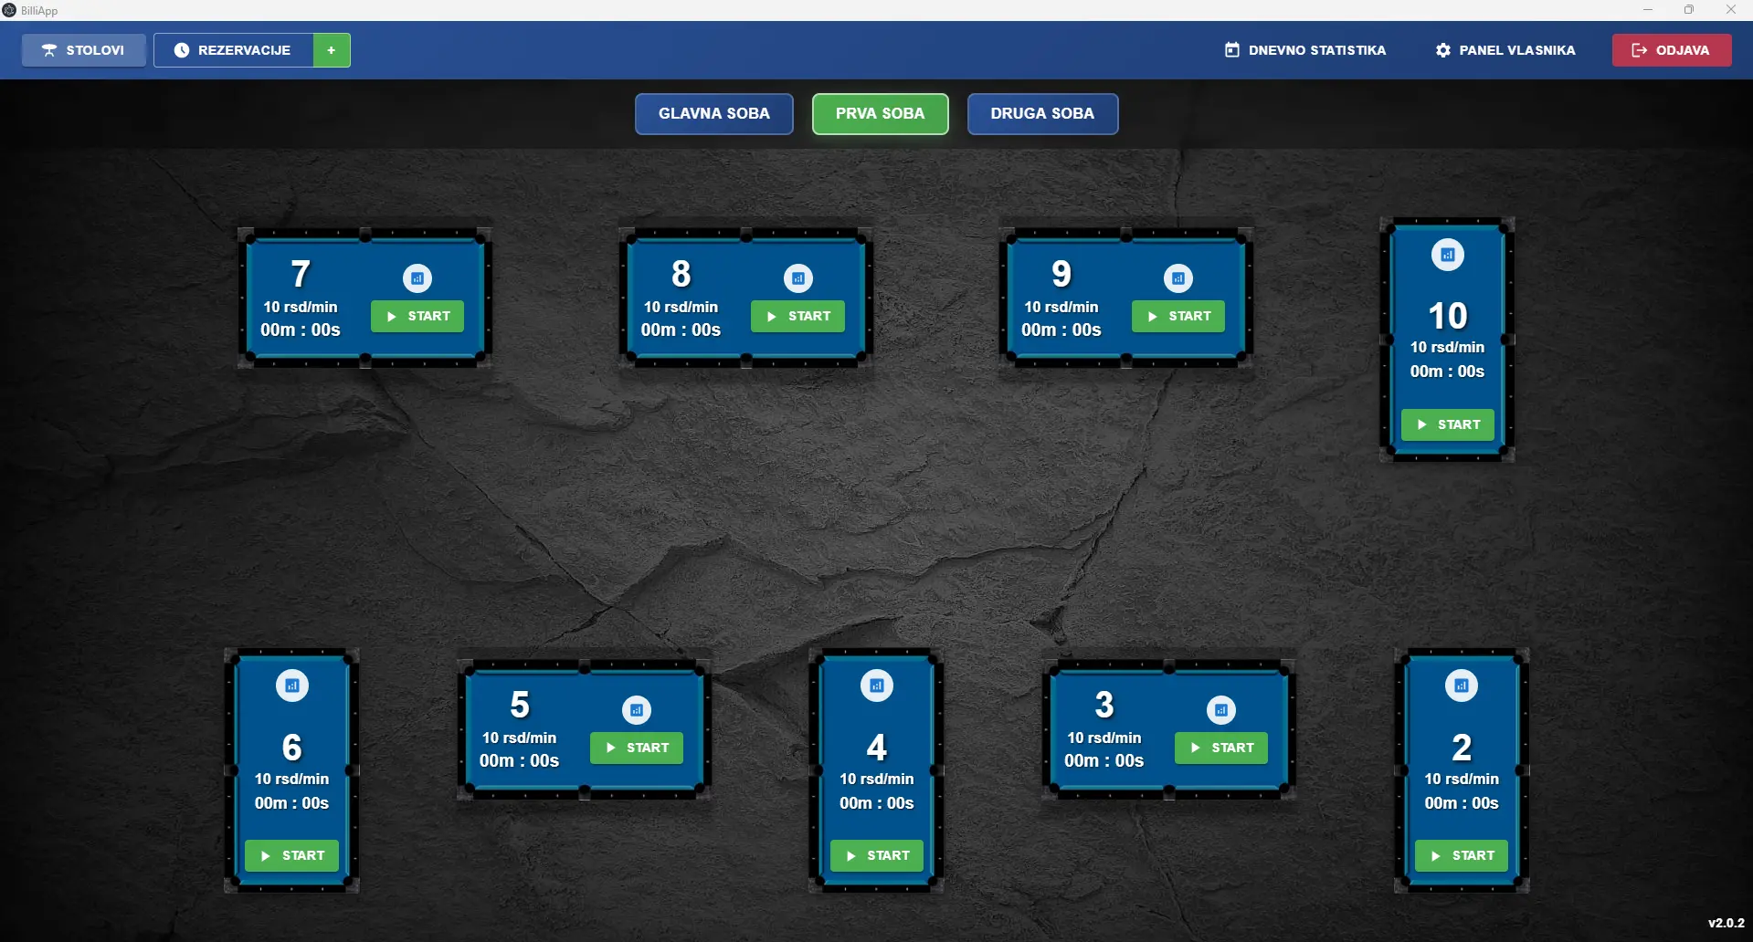Viewport: 1753px width, 942px height.
Task: Switch to the Glavna Soba tab
Action: tap(714, 114)
